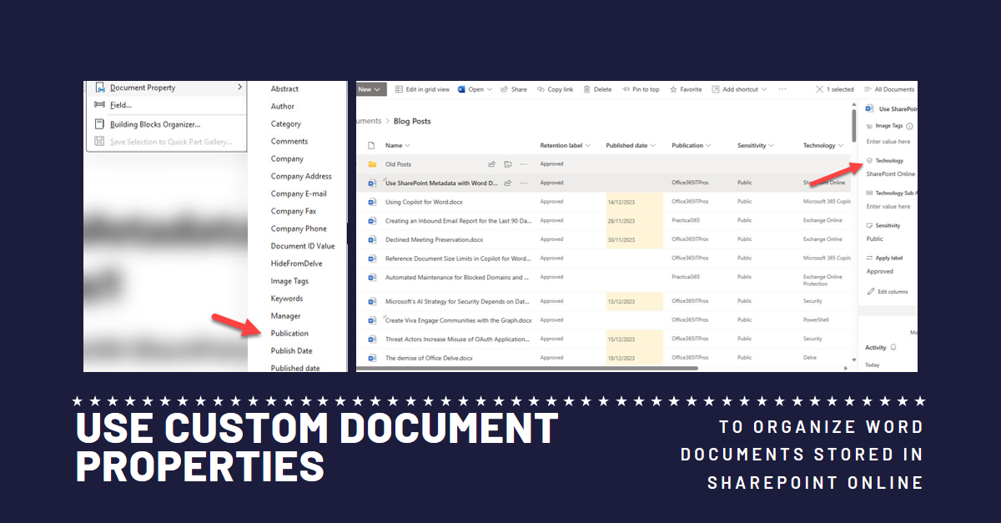The width and height of the screenshot is (1001, 523).
Task: Click the Old Posts folder icon
Action: coord(372,164)
